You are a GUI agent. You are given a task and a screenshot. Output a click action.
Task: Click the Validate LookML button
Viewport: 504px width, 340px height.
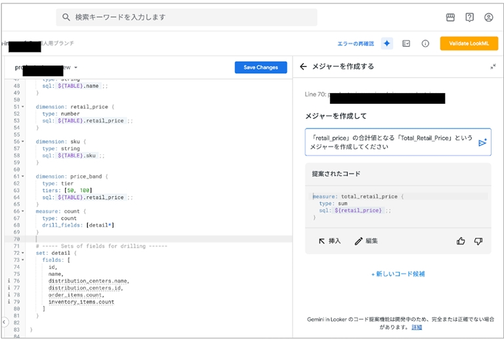(x=469, y=43)
